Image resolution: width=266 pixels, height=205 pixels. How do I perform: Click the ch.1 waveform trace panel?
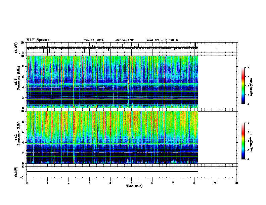pos(131,48)
